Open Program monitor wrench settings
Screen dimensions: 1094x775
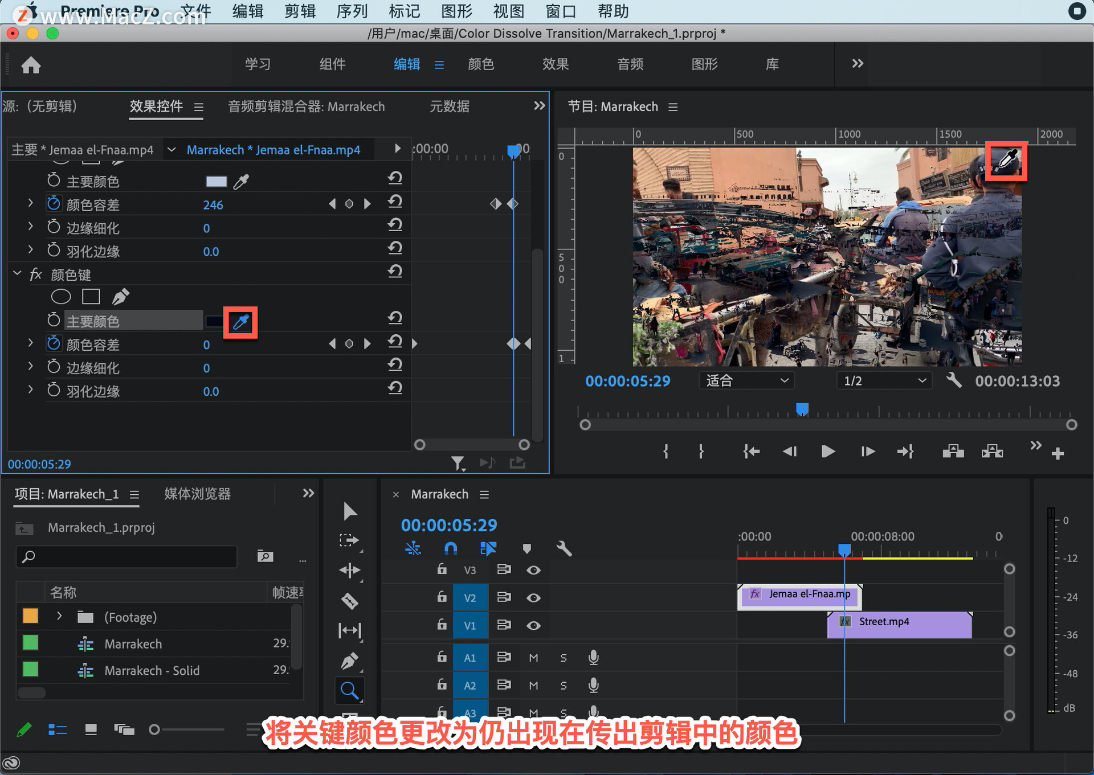pyautogui.click(x=954, y=380)
